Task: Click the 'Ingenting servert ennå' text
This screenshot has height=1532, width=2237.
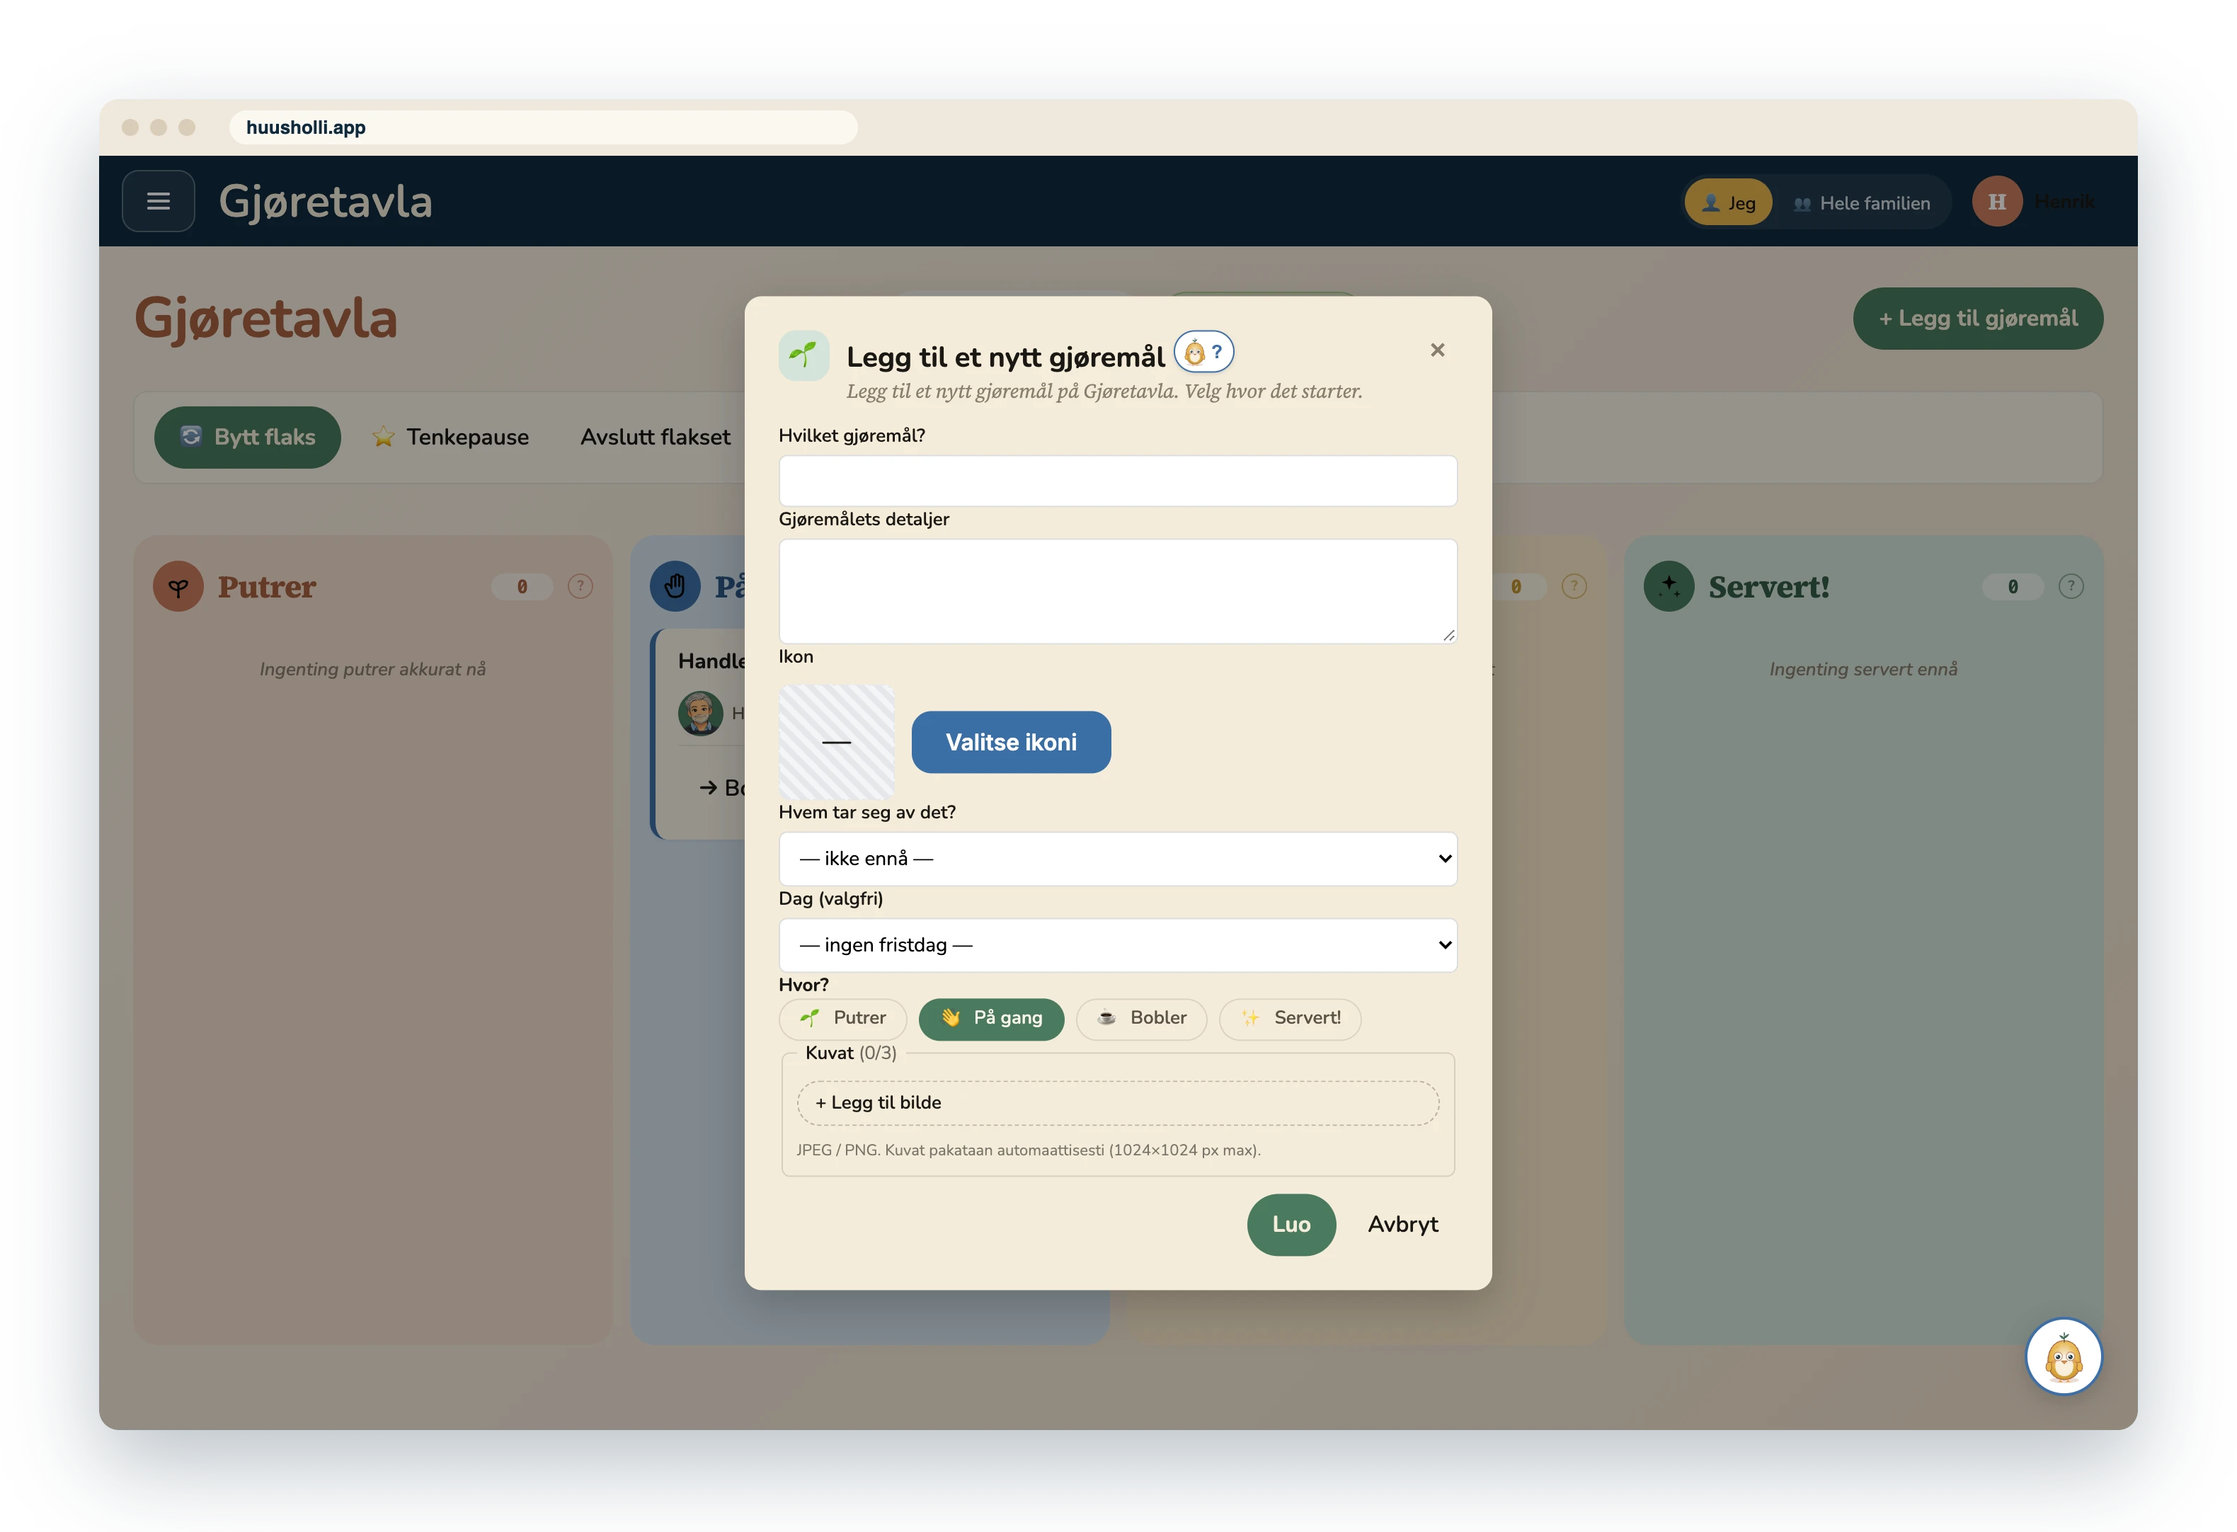Action: pos(1863,669)
